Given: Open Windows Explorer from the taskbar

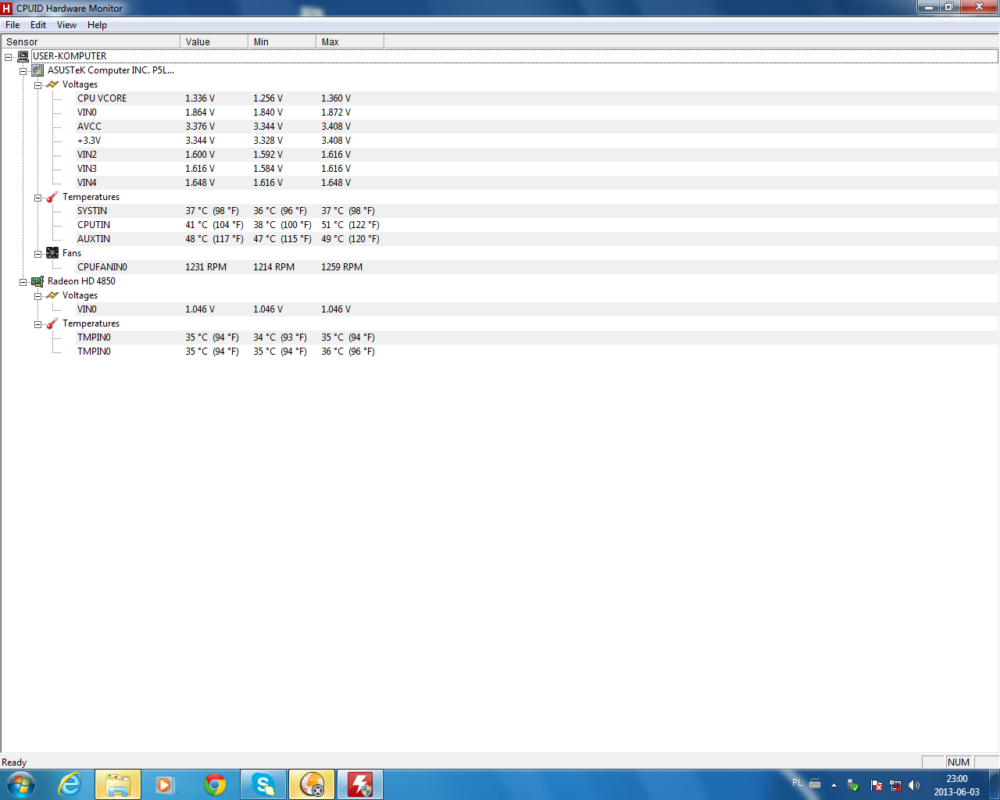Looking at the screenshot, I should [x=118, y=784].
